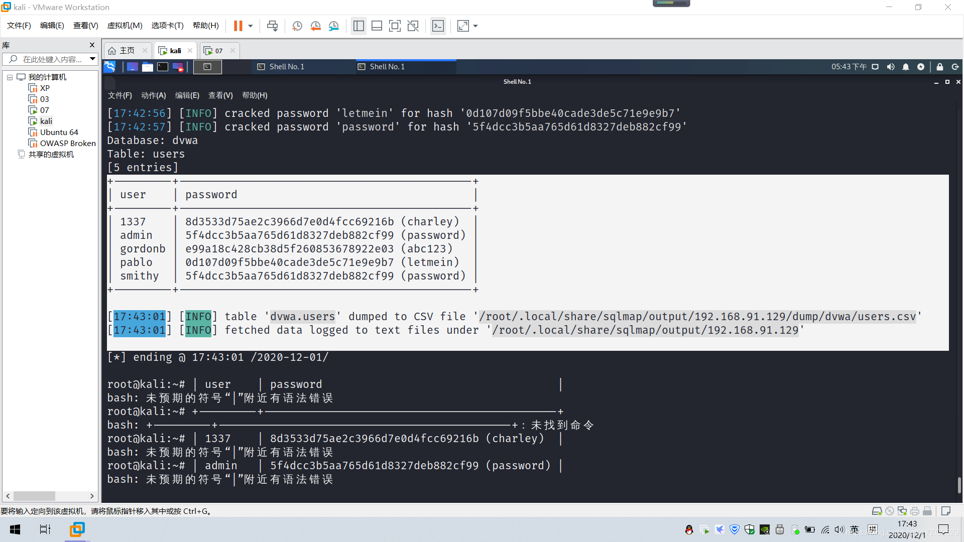
Task: Click the Kali volume icon
Action: click(891, 67)
